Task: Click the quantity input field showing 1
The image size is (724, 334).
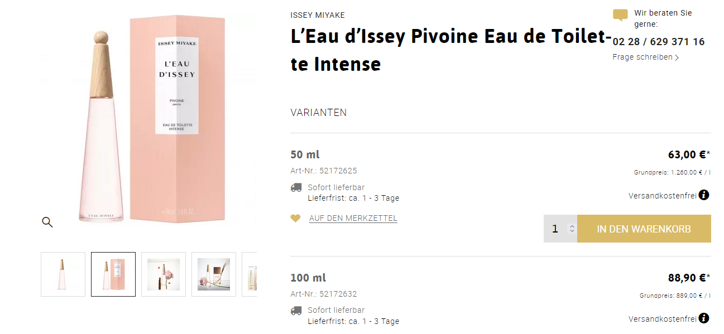Action: (555, 229)
